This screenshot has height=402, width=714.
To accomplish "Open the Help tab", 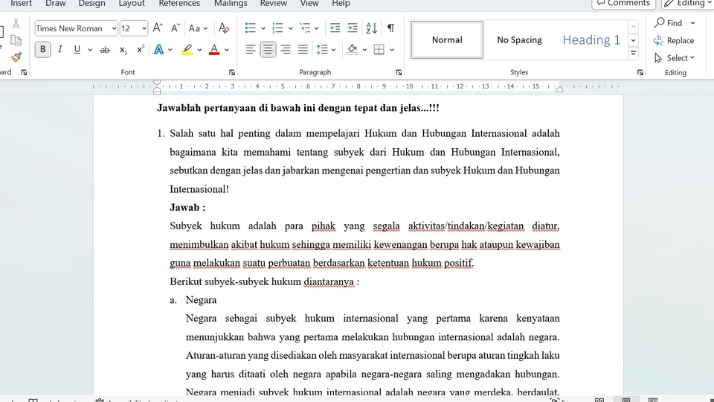I will pos(341,4).
